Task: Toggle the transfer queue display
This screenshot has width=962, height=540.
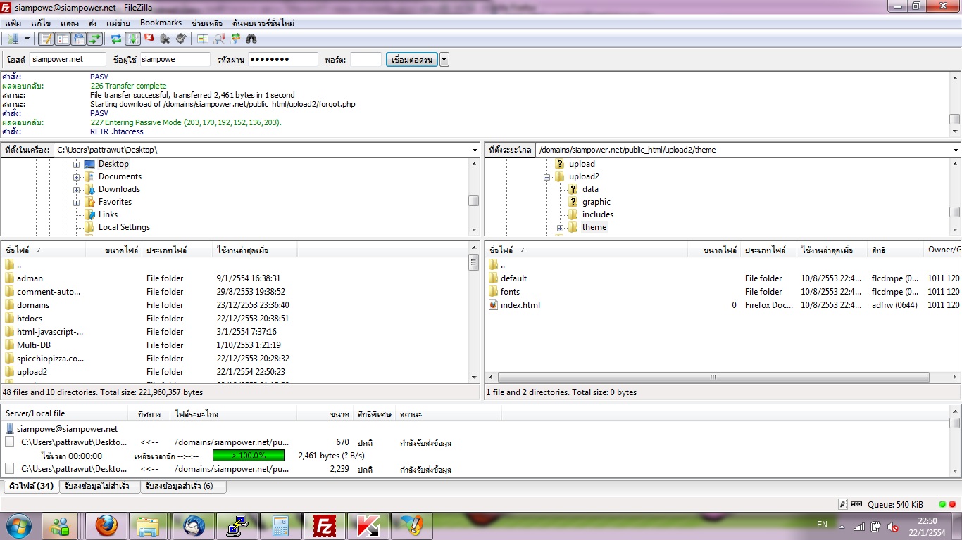Action: [95, 39]
